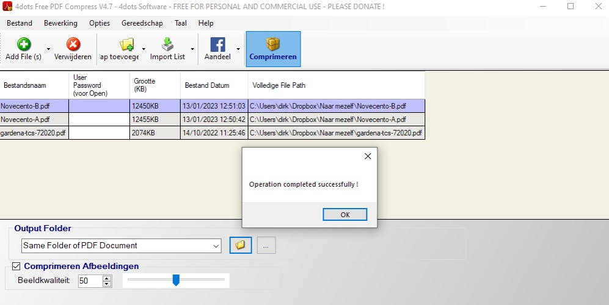Click the Comprimeren compress button
The width and height of the screenshot is (609, 305).
point(273,49)
